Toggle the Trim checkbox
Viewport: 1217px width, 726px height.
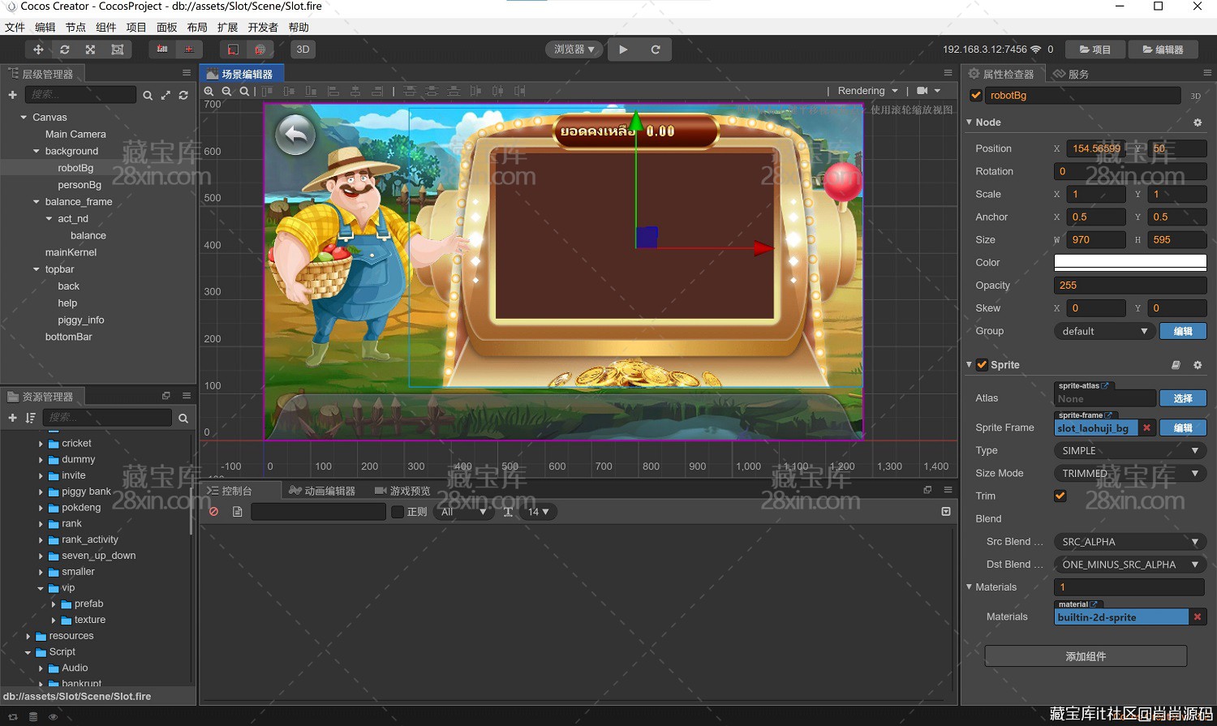tap(1060, 496)
